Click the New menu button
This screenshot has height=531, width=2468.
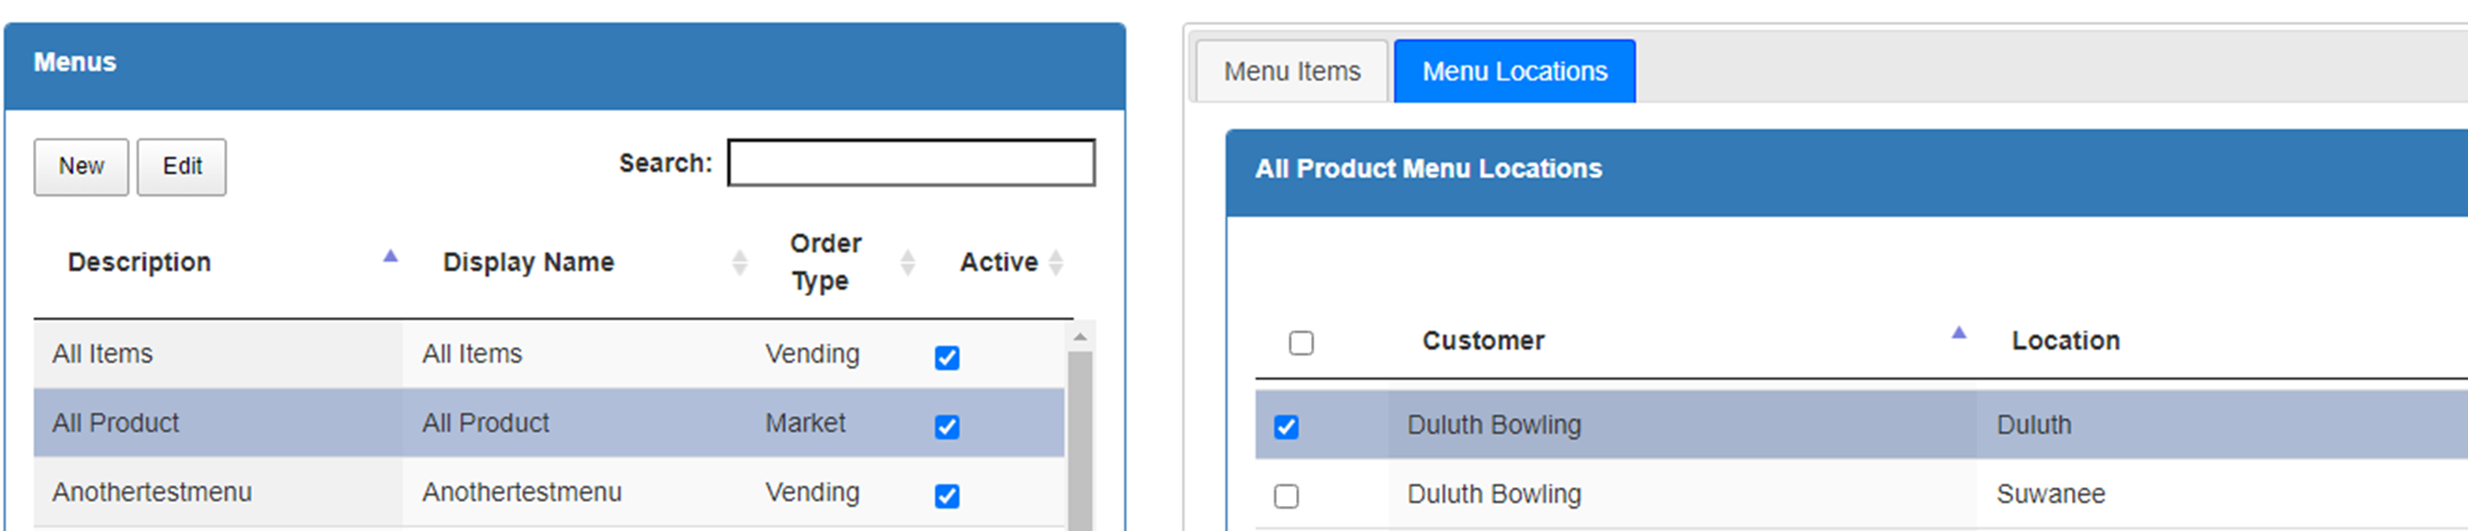(x=82, y=167)
